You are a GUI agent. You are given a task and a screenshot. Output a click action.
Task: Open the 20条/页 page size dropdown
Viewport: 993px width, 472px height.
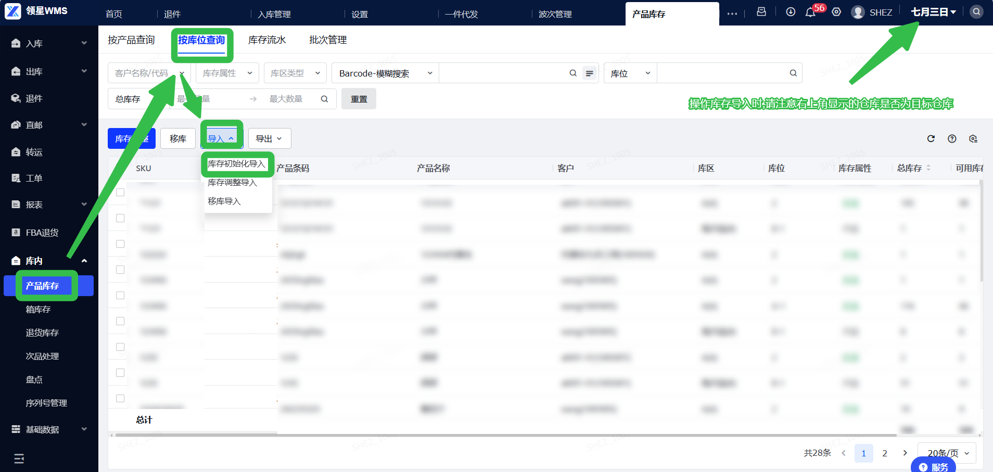(947, 453)
